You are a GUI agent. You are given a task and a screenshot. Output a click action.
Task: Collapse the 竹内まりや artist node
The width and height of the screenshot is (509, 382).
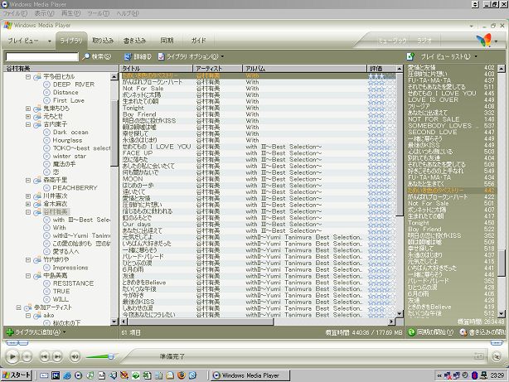click(x=28, y=259)
